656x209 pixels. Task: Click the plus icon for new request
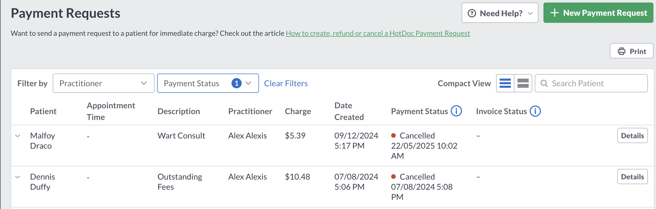pos(554,13)
